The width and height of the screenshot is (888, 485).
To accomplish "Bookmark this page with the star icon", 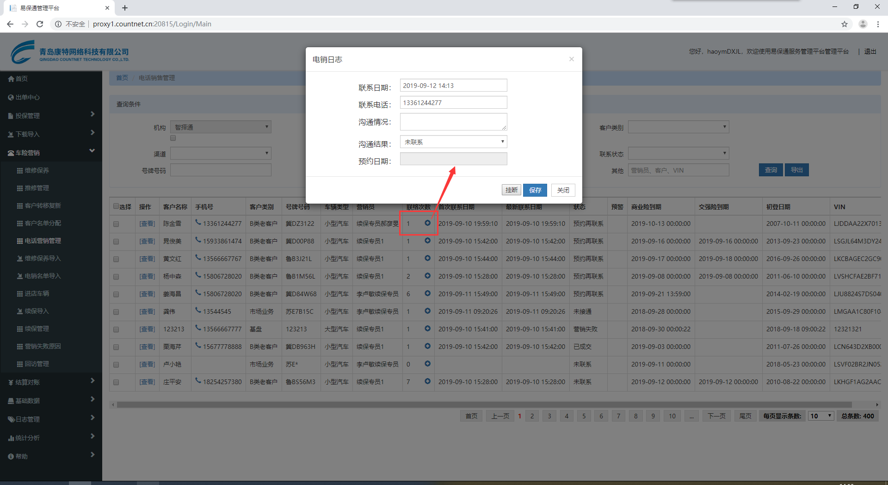I will coord(845,24).
